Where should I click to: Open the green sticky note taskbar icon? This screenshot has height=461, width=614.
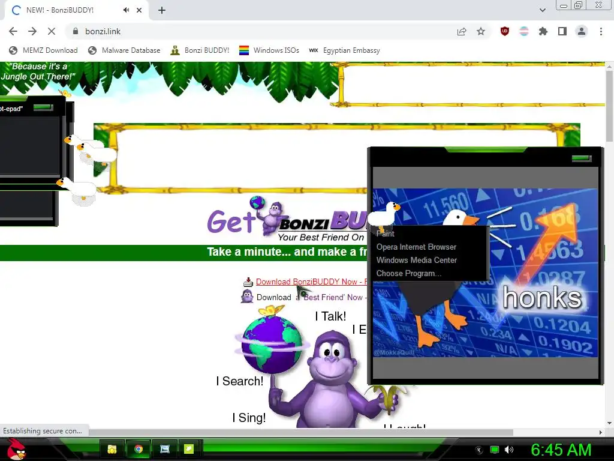point(189,449)
